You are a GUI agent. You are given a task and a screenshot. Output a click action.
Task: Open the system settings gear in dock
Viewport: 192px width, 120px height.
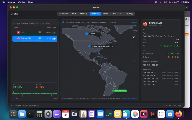coord(48,114)
